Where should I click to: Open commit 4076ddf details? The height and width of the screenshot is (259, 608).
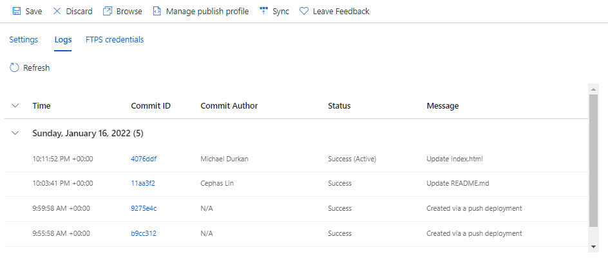[143, 159]
